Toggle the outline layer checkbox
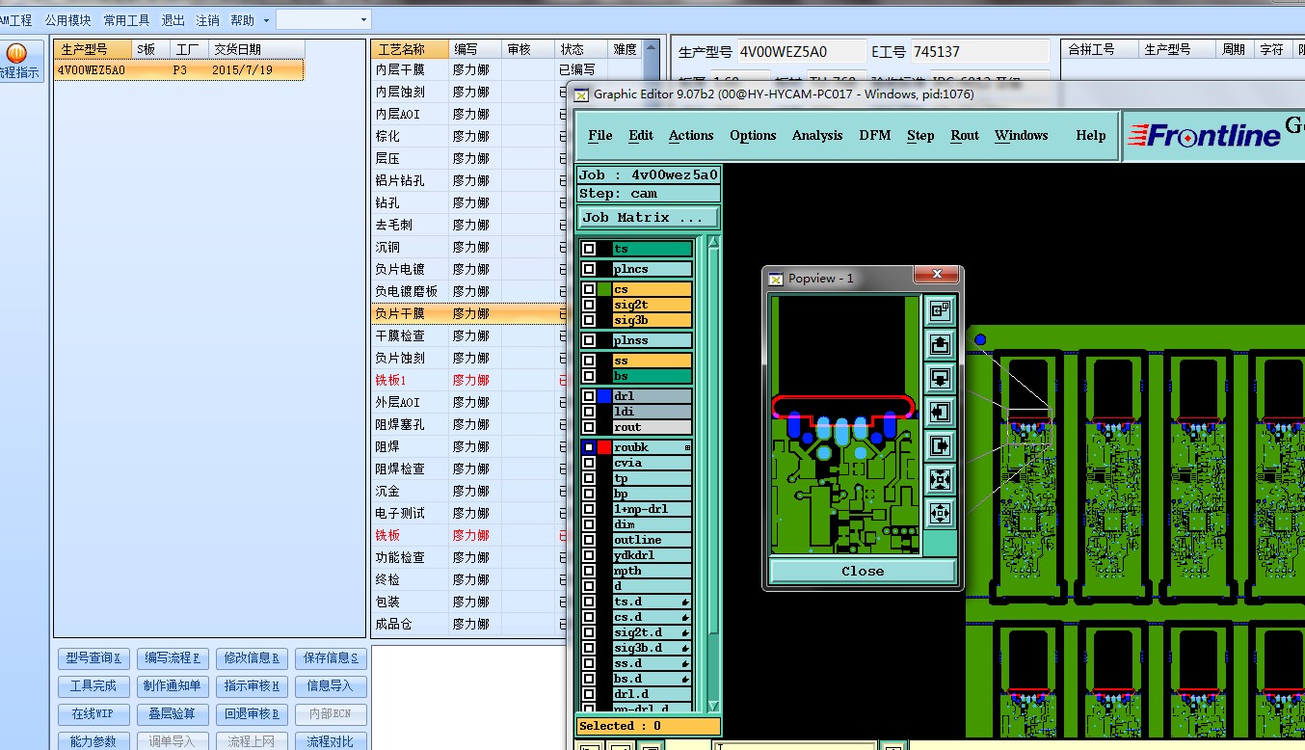 tap(589, 540)
